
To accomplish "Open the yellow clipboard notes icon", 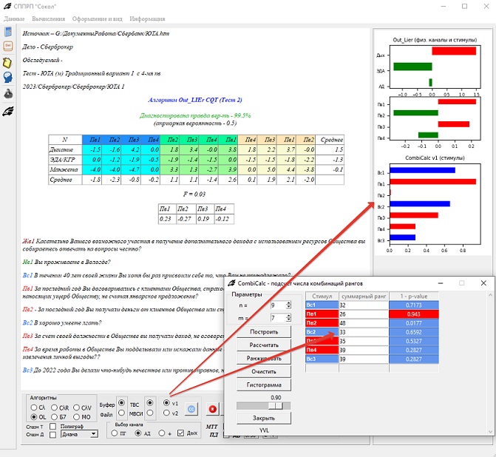I will tap(7, 63).
